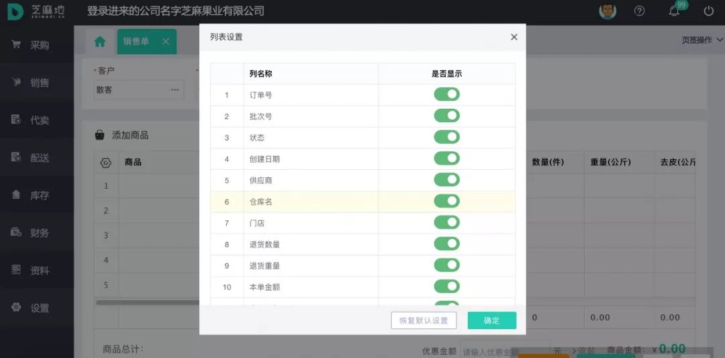725x358 pixels.
Task: Toggle display switch for 订单号
Action: (x=446, y=94)
